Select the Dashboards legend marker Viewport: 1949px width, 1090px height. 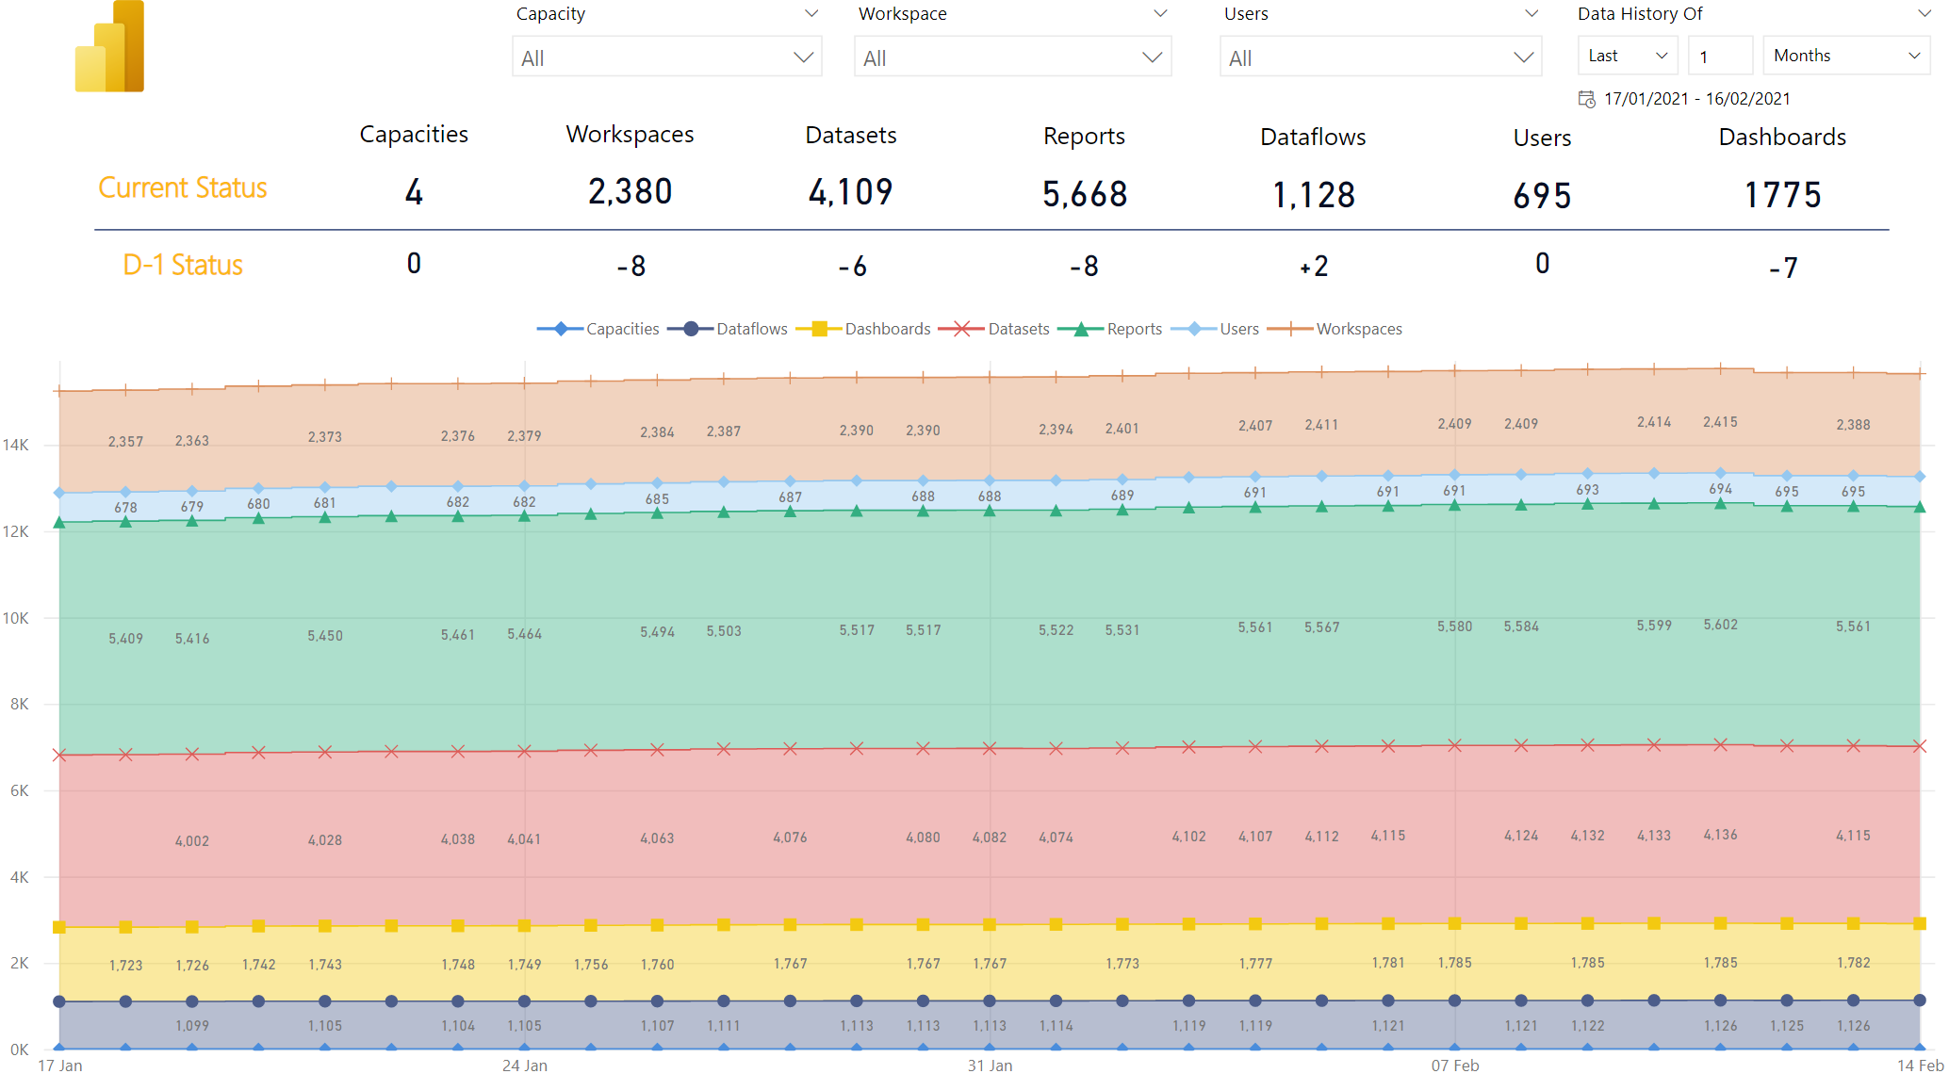tap(819, 329)
